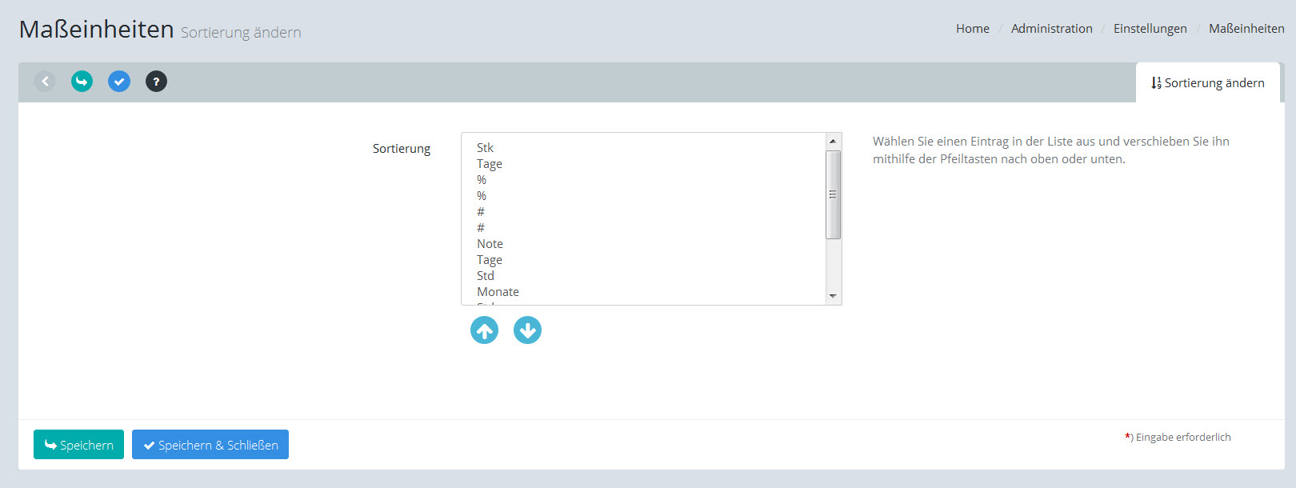Select the Monate entry in the list
The height and width of the screenshot is (488, 1296).
point(498,292)
